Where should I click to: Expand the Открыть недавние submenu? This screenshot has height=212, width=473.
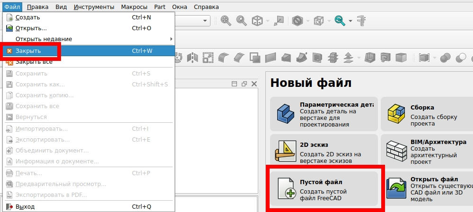pos(89,39)
